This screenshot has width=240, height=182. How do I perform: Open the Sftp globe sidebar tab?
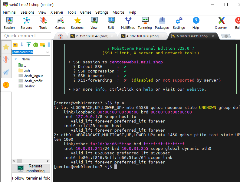click(x=6, y=85)
